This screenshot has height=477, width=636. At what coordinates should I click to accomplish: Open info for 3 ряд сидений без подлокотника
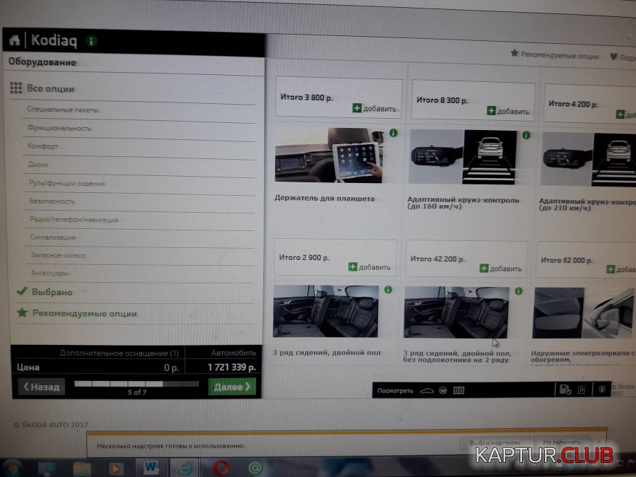pyautogui.click(x=519, y=291)
